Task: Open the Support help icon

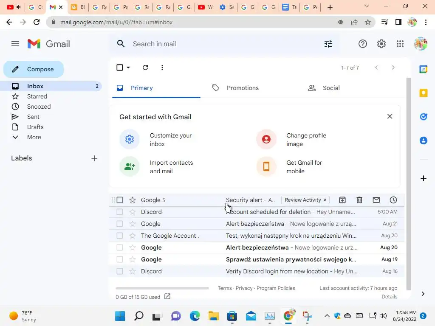Action: point(363,44)
